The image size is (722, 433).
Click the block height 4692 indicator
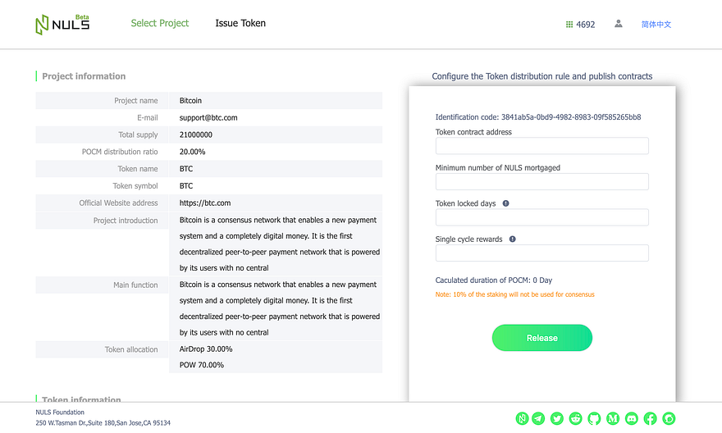click(x=580, y=25)
